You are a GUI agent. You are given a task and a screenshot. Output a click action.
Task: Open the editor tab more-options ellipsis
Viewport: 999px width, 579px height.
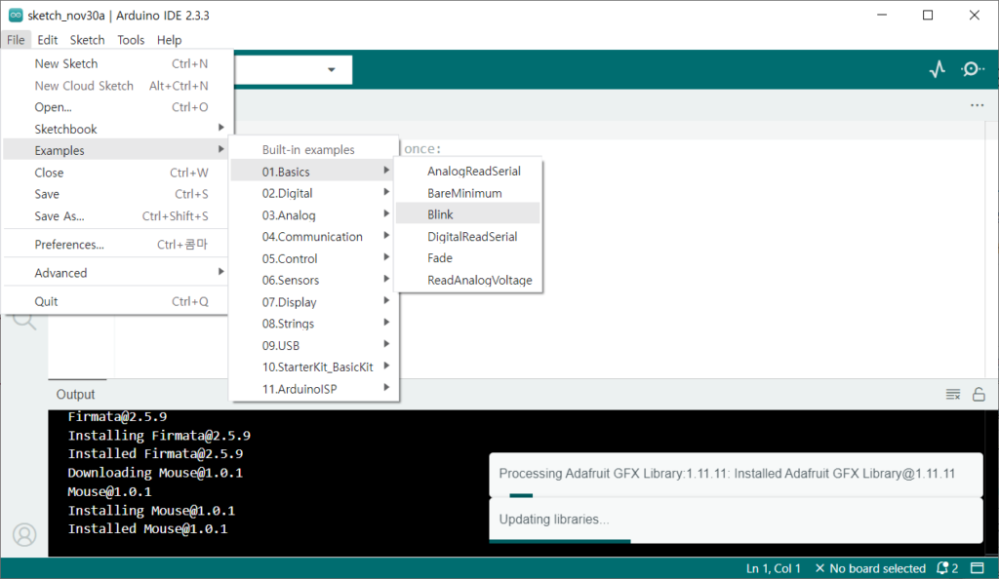[977, 105]
